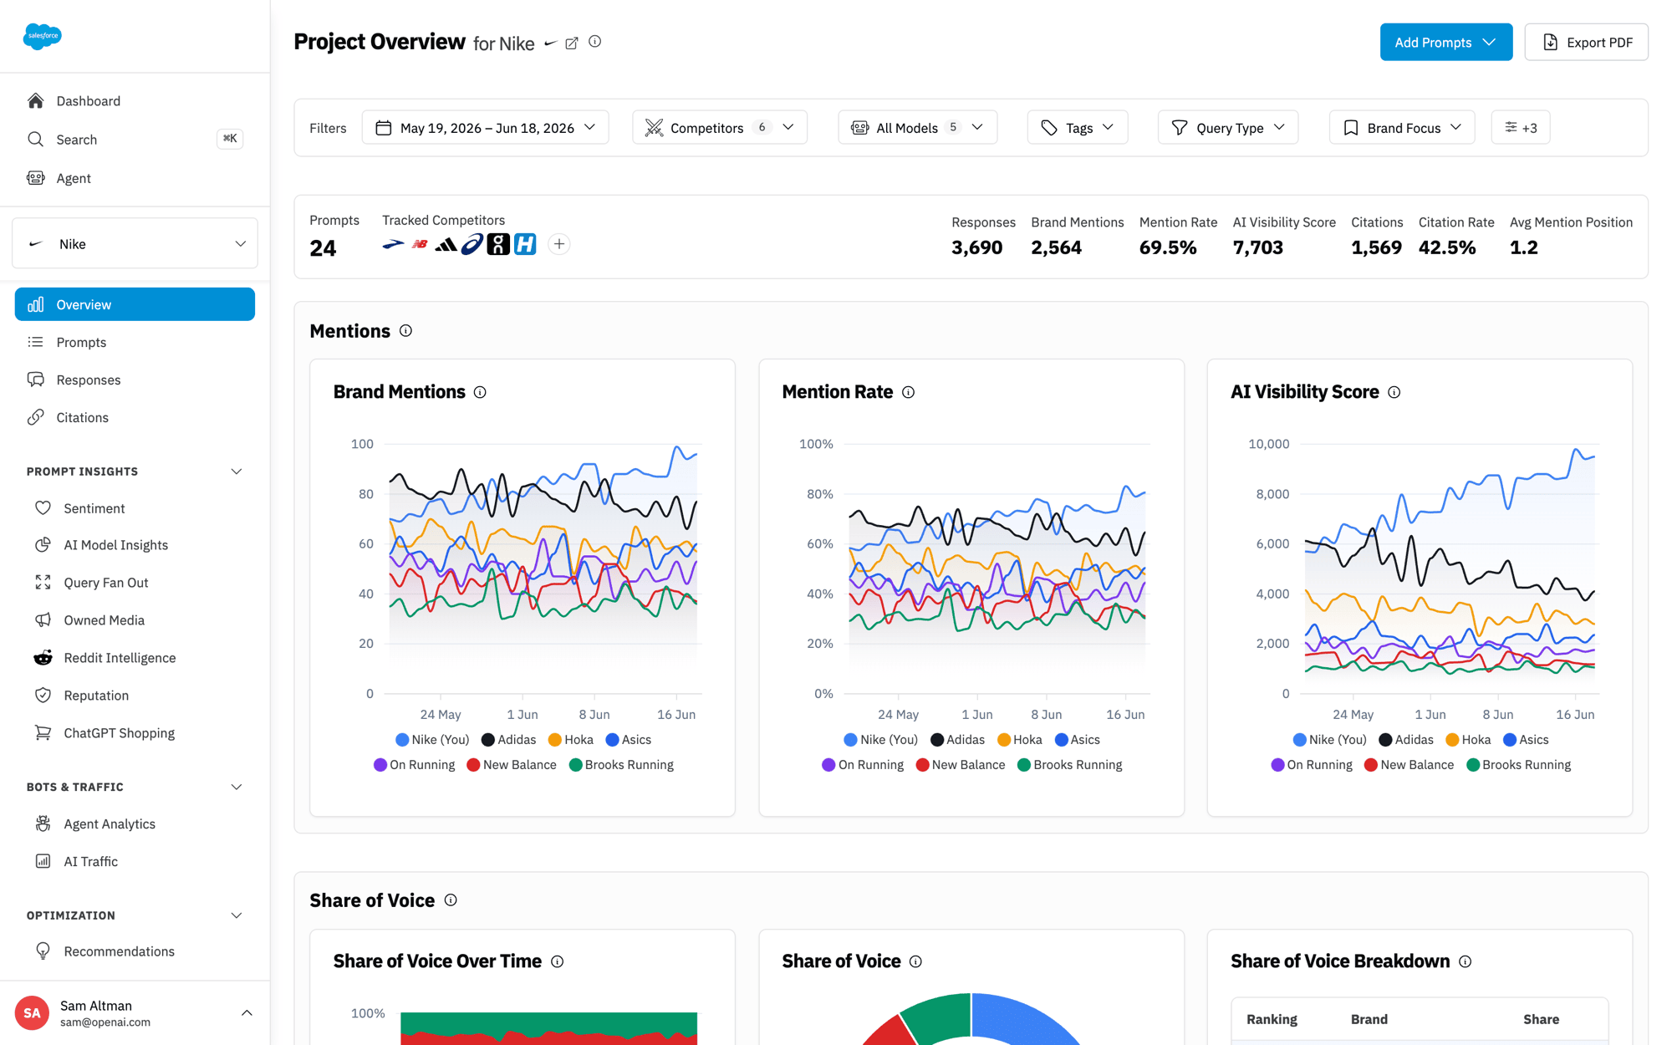The height and width of the screenshot is (1045, 1672).
Task: Click the Adidas logo in Tracked Competitors
Action: pyautogui.click(x=446, y=244)
